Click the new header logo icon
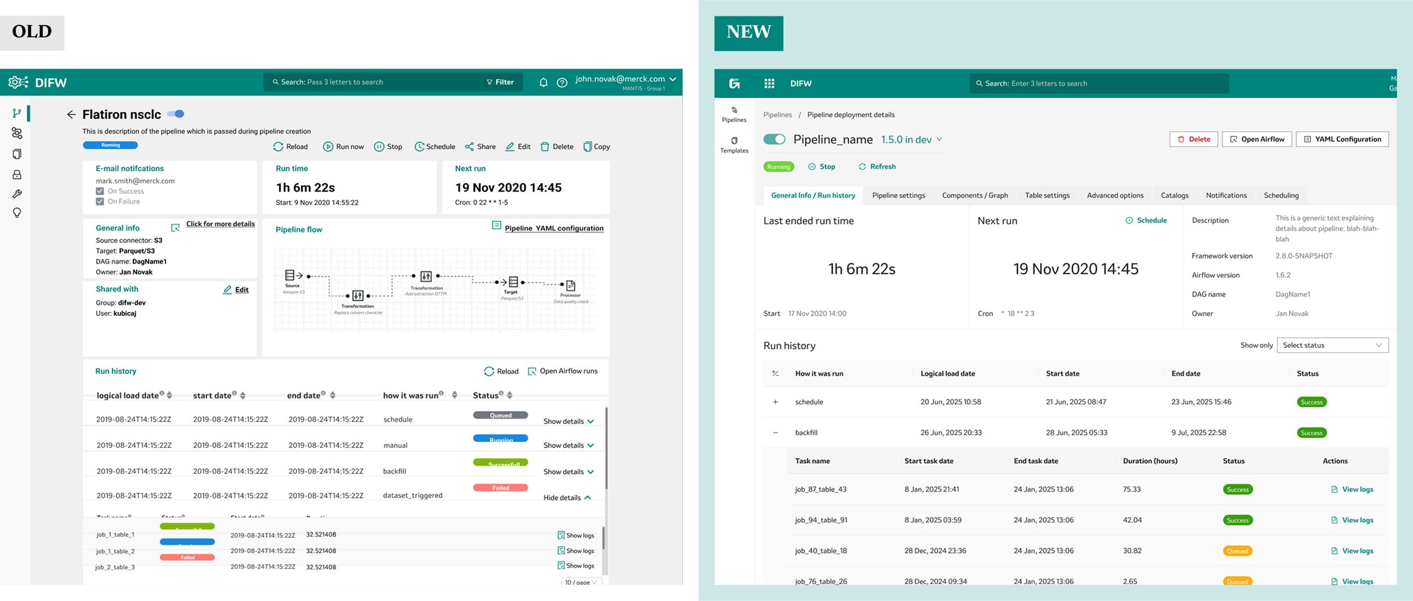Viewport: 1413px width, 601px height. tap(734, 84)
